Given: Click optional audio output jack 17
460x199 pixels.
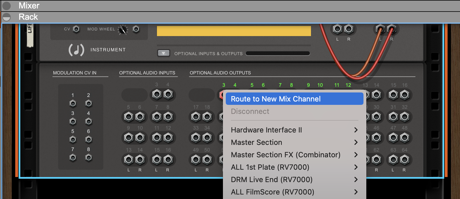Looking at the screenshot, I should [196, 117].
